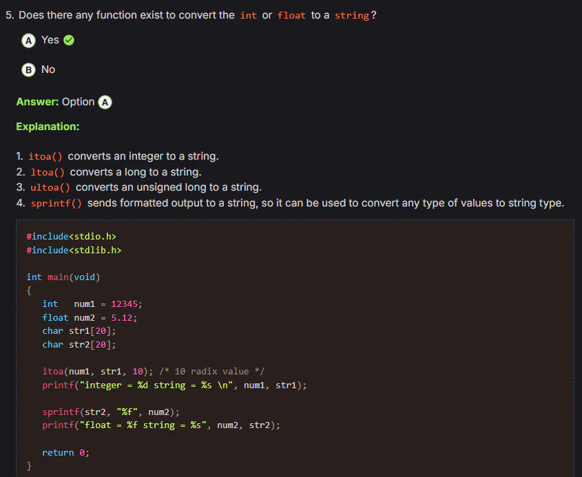Select option B circle badge
The width and height of the screenshot is (582, 477).
(29, 70)
